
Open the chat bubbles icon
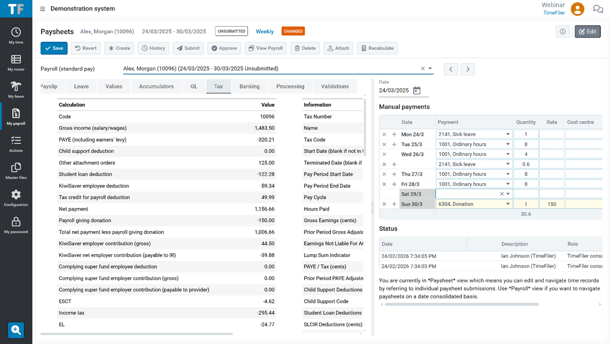pyautogui.click(x=598, y=9)
